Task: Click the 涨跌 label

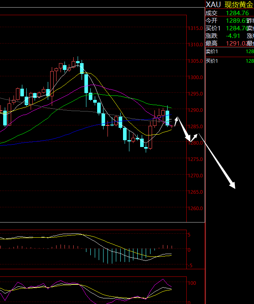Action: 211,36
